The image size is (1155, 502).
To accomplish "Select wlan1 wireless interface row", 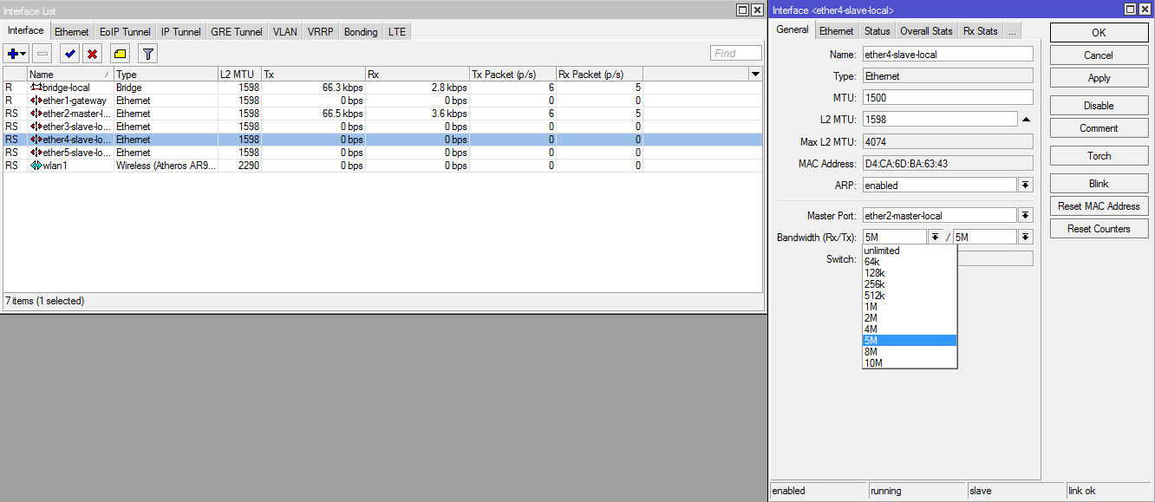I will (x=382, y=166).
